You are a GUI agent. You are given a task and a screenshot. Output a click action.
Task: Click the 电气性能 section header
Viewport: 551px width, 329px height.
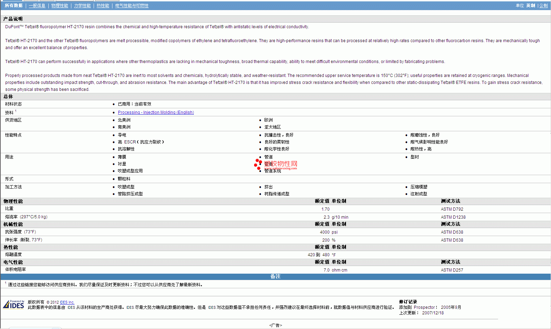13,263
